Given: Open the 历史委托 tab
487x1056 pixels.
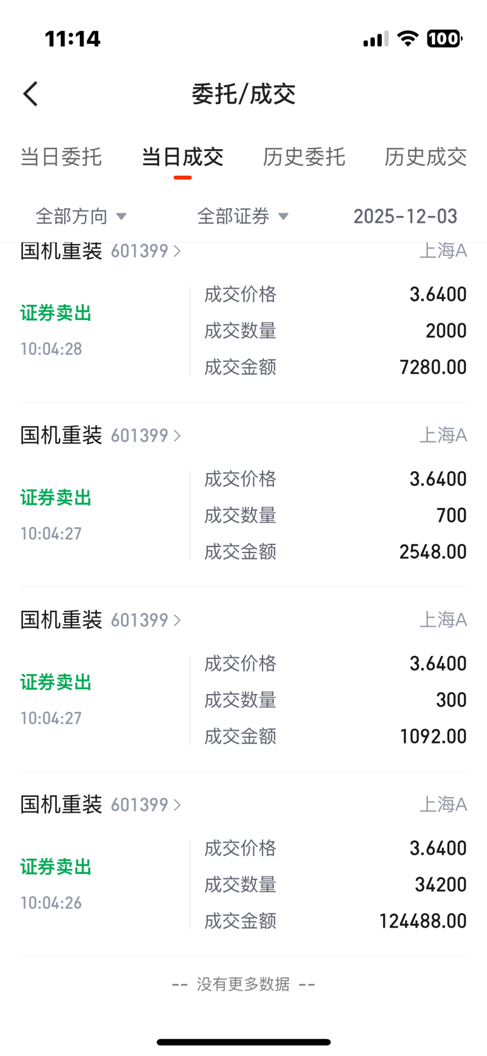Looking at the screenshot, I should 304,157.
